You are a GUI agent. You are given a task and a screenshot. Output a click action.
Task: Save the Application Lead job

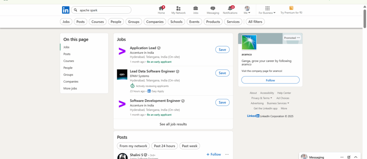pos(222,49)
